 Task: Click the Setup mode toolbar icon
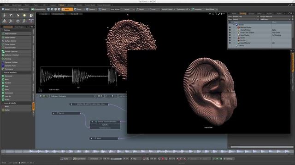[x=100, y=9]
